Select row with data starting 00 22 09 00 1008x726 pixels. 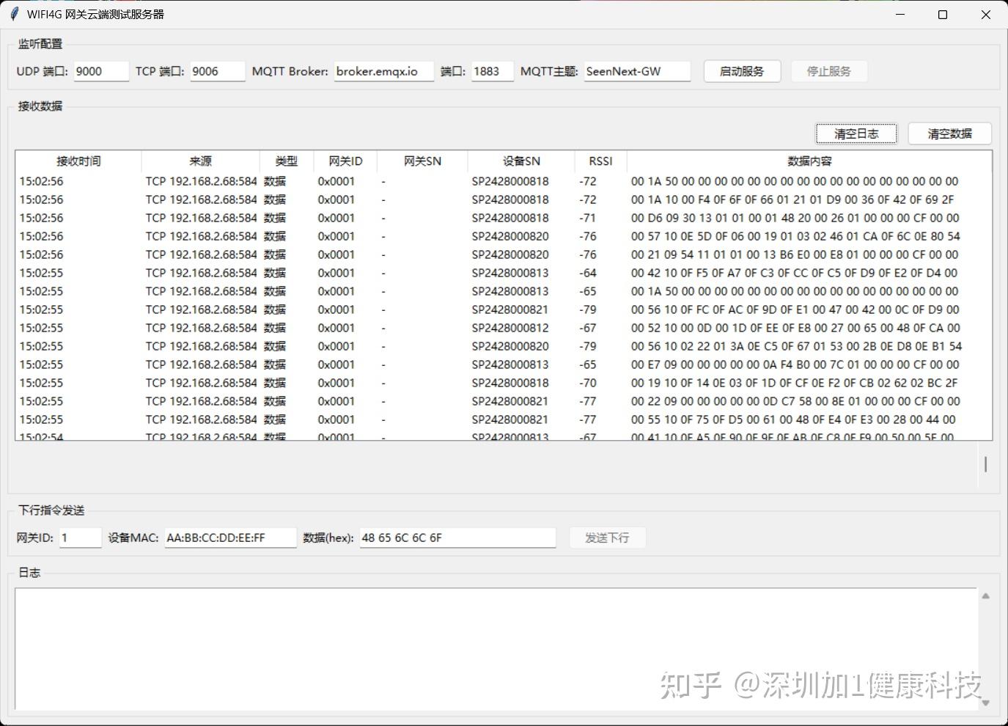pos(504,401)
